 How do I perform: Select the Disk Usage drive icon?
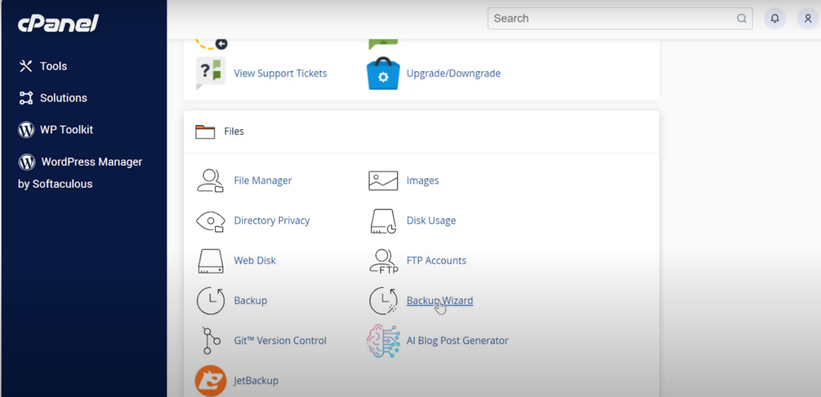[x=383, y=221]
